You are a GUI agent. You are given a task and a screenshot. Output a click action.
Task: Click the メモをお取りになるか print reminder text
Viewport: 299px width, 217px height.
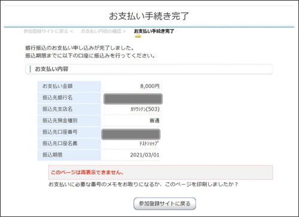[x=143, y=184]
